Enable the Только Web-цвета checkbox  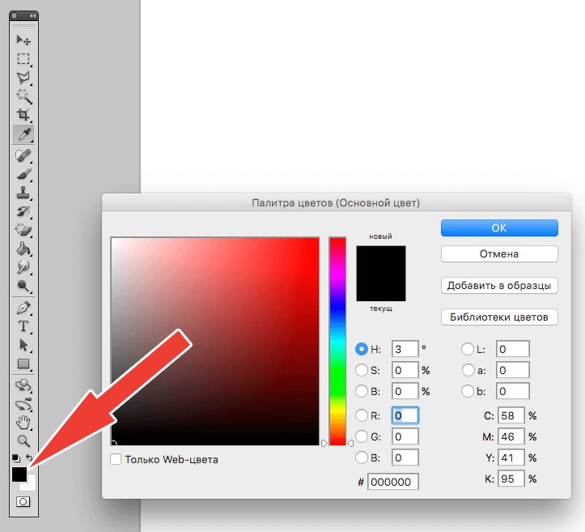116,460
